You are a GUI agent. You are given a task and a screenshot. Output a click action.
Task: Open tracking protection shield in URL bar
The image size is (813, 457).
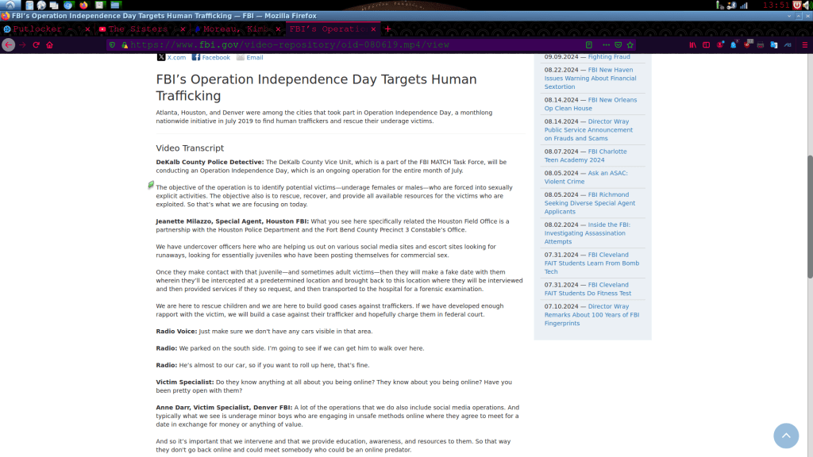click(x=114, y=45)
